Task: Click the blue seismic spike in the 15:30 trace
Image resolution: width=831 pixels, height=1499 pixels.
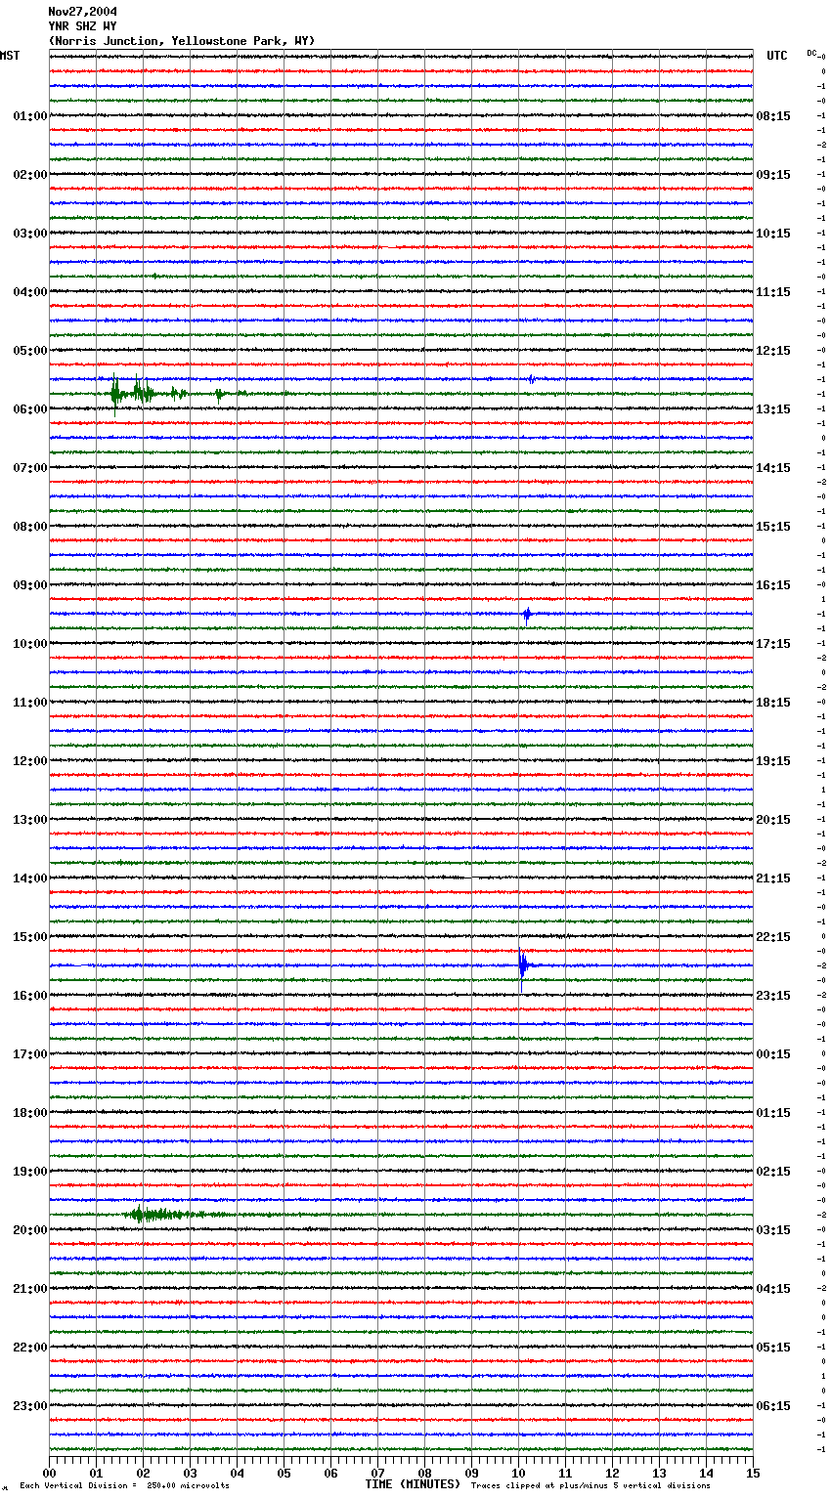Action: click(x=523, y=966)
